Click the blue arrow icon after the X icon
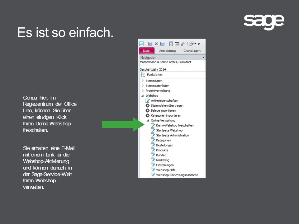 [x=162, y=44]
